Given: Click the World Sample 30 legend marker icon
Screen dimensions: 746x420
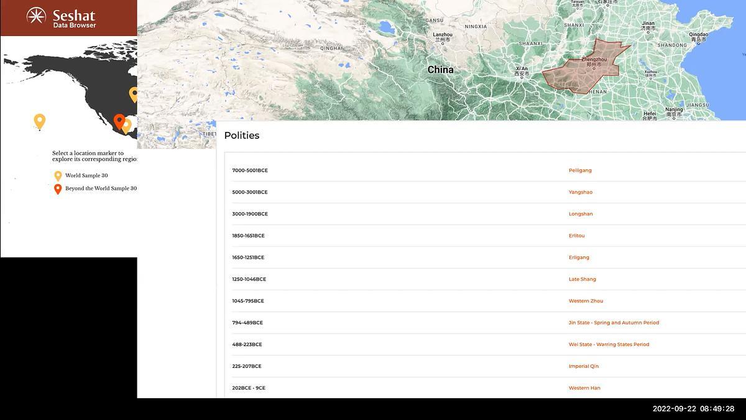Looking at the screenshot, I should tap(58, 176).
